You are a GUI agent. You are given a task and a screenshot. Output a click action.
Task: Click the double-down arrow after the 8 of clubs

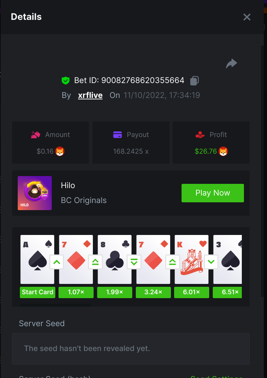(134, 262)
